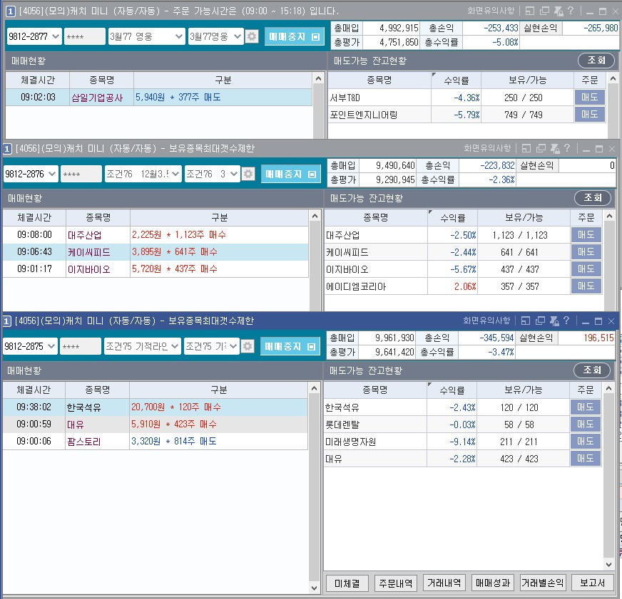Select the 삼일기업공사 trade row

point(158,98)
